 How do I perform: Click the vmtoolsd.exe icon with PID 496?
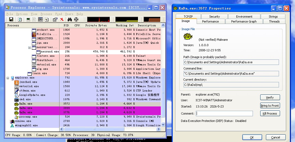tap(34, 65)
